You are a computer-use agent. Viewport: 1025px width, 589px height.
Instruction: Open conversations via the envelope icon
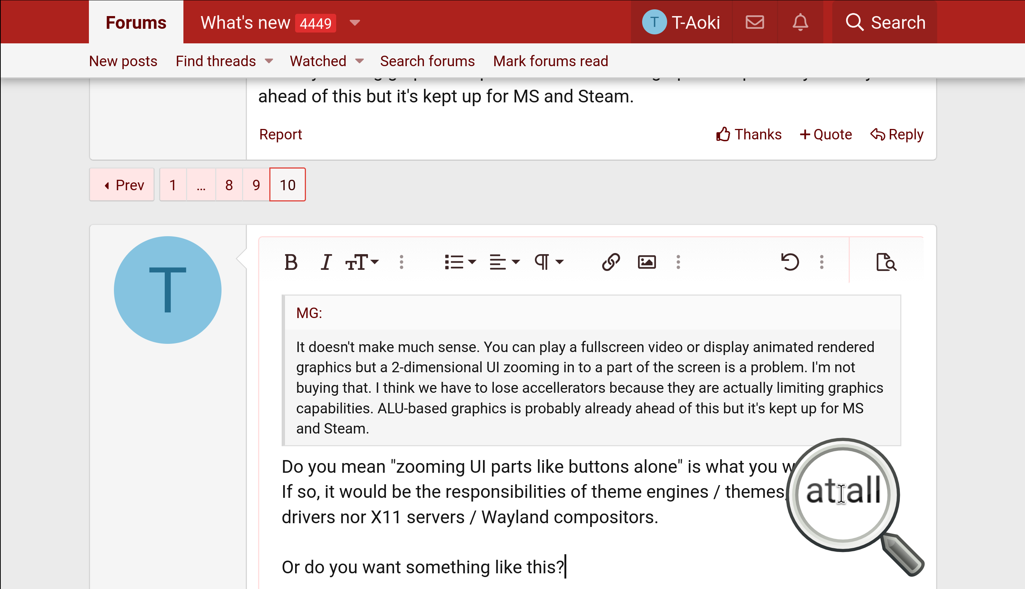click(755, 22)
